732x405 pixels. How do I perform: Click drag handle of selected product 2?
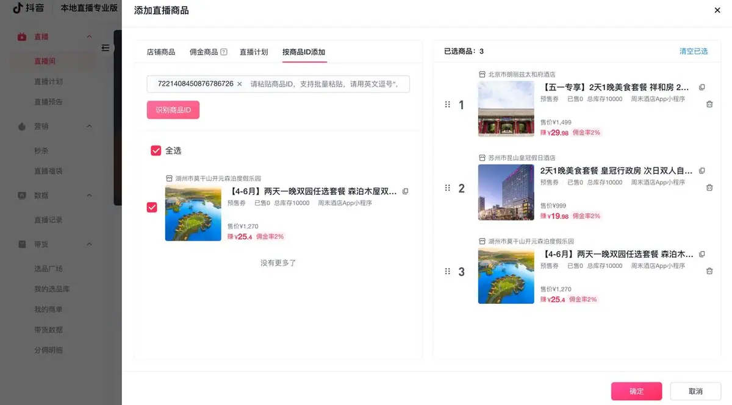447,188
